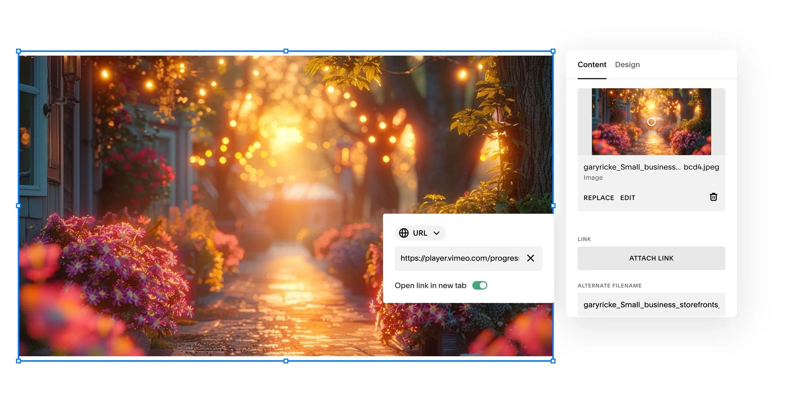Click the Alternate Filename text field
Image resolution: width=789 pixels, height=414 pixels.
[x=651, y=305]
